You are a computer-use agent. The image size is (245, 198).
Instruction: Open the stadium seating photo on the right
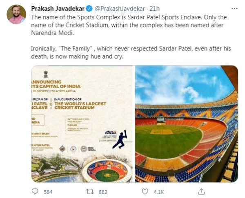coord(187,124)
